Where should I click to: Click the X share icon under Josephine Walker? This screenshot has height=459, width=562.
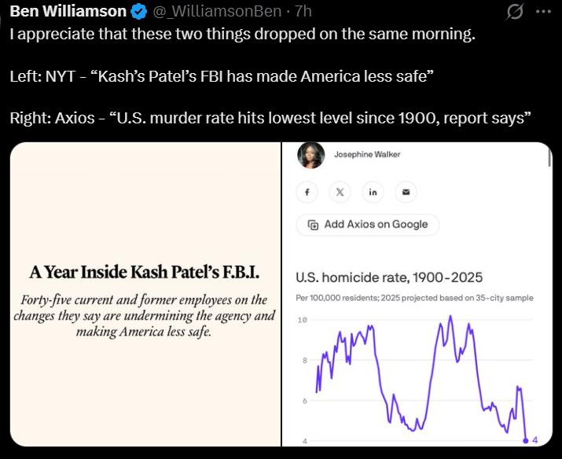[x=340, y=192]
